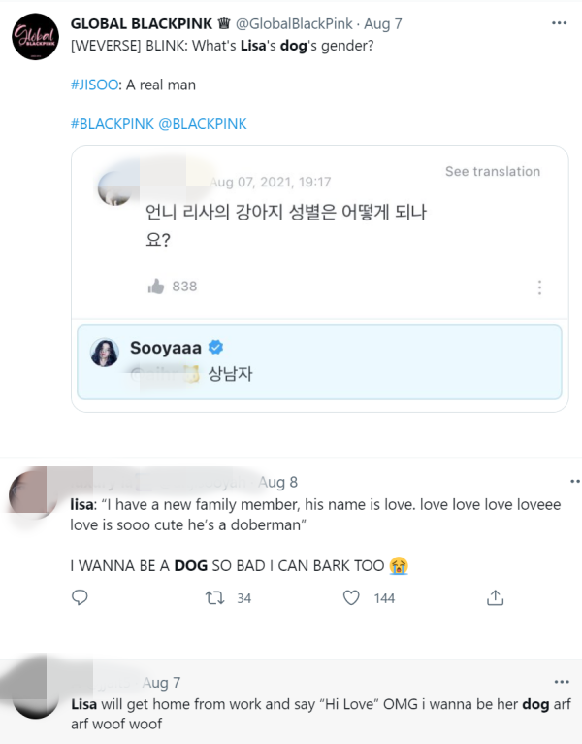
Task: Open three-dot menu on GLOBAL BLACKPINK tweet
Action: coord(560,21)
